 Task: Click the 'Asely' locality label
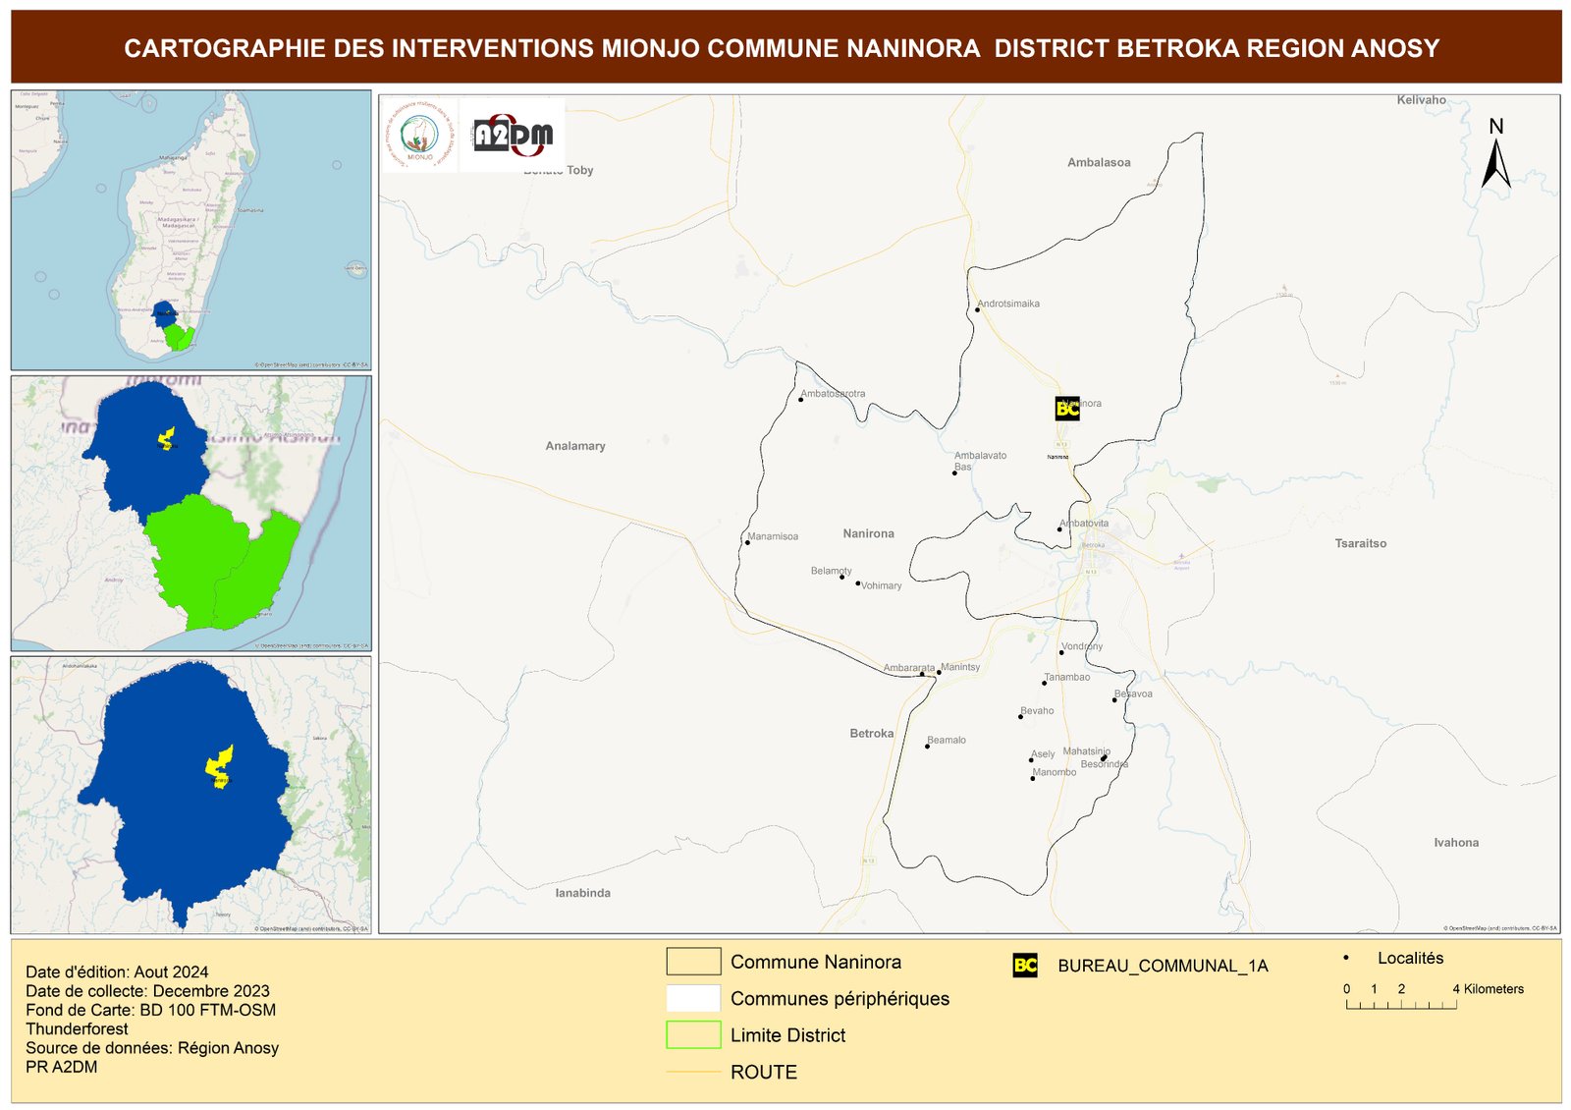point(1043,755)
